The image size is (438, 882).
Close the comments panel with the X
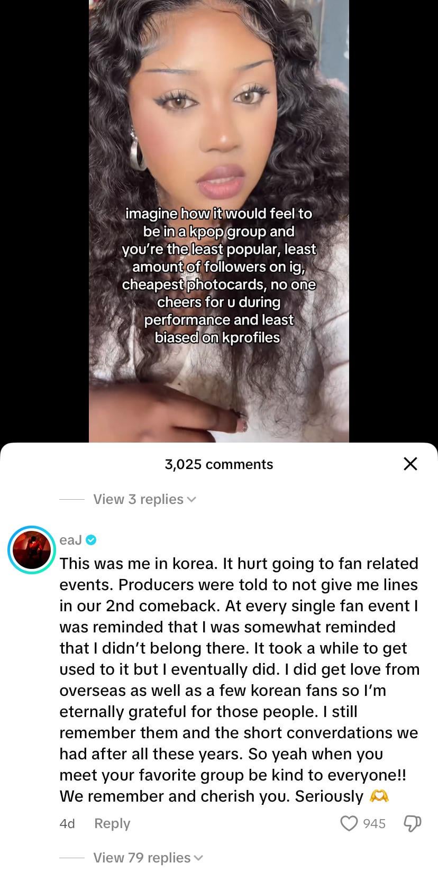pos(410,464)
